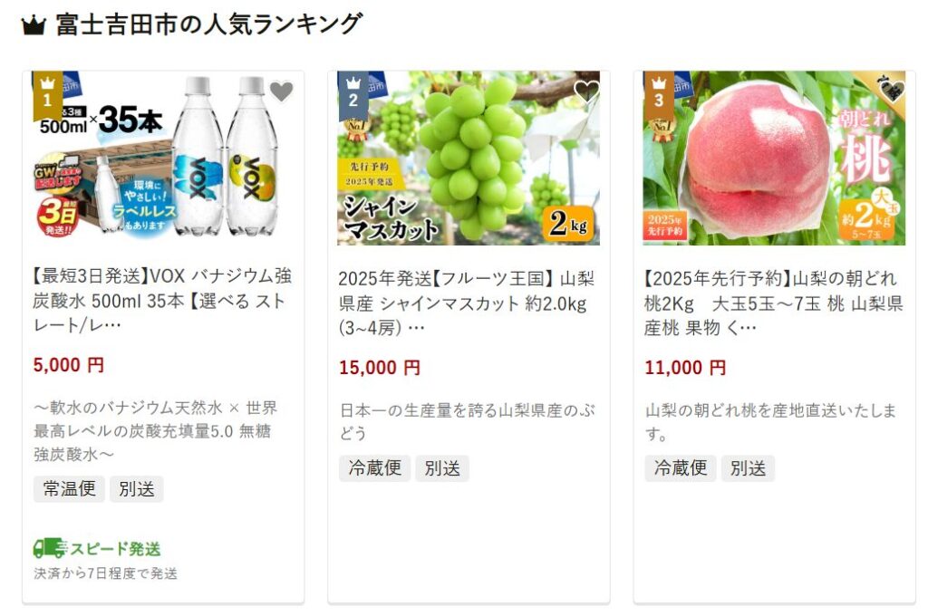The image size is (928, 616).
Task: Toggle heart on the Shine Muscat grape item
Action: pos(586,91)
